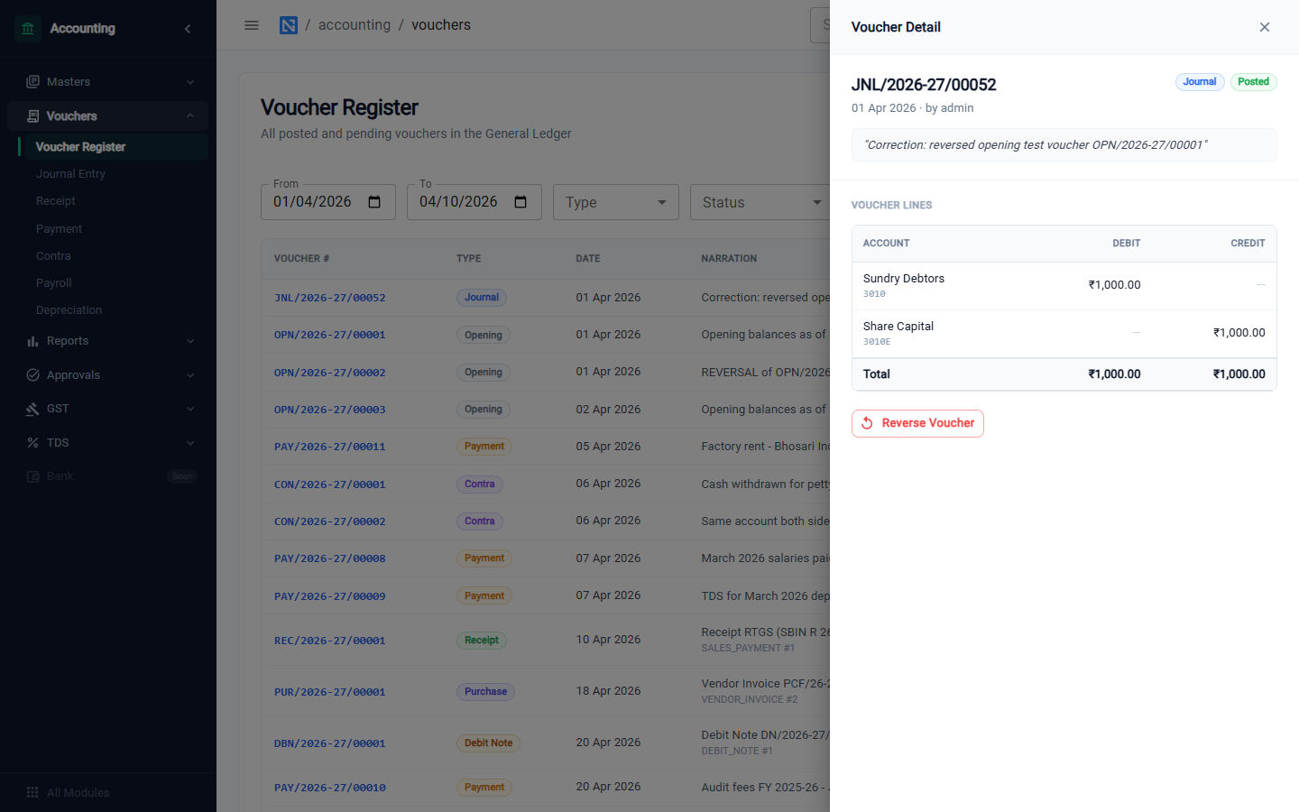Open Receipt in the sidebar
This screenshot has height=812, width=1299.
point(56,201)
